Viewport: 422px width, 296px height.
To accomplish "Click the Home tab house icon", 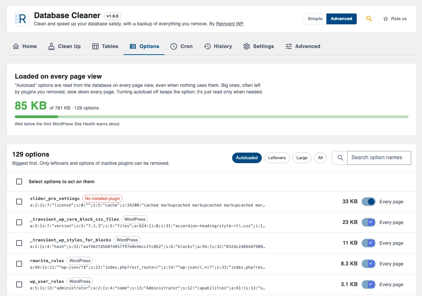I will coord(16,46).
